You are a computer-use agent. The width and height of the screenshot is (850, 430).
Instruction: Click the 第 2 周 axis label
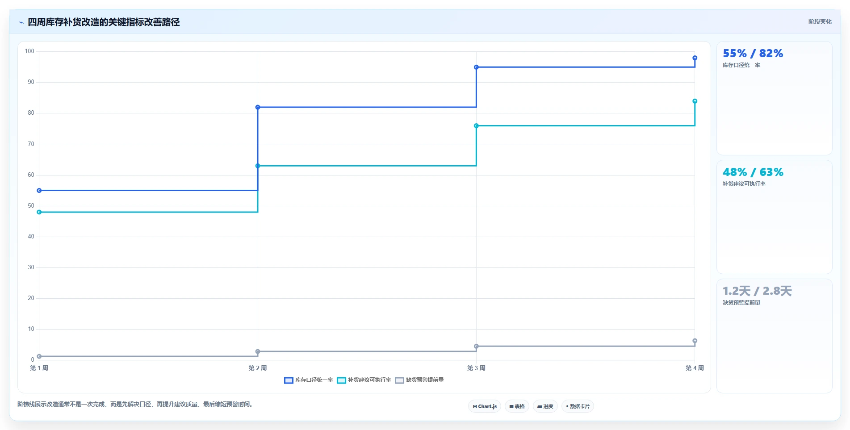pos(258,368)
